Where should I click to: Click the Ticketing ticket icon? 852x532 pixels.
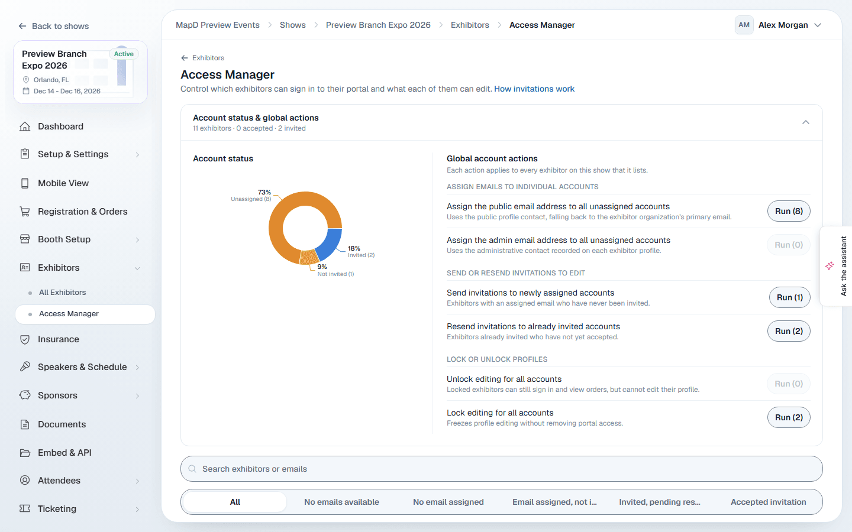pos(25,509)
